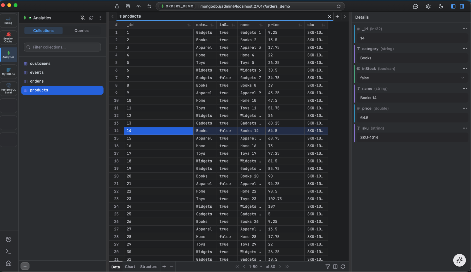Image resolution: width=471 pixels, height=272 pixels.
Task: Refresh the Analytics collections list
Action: (91, 18)
